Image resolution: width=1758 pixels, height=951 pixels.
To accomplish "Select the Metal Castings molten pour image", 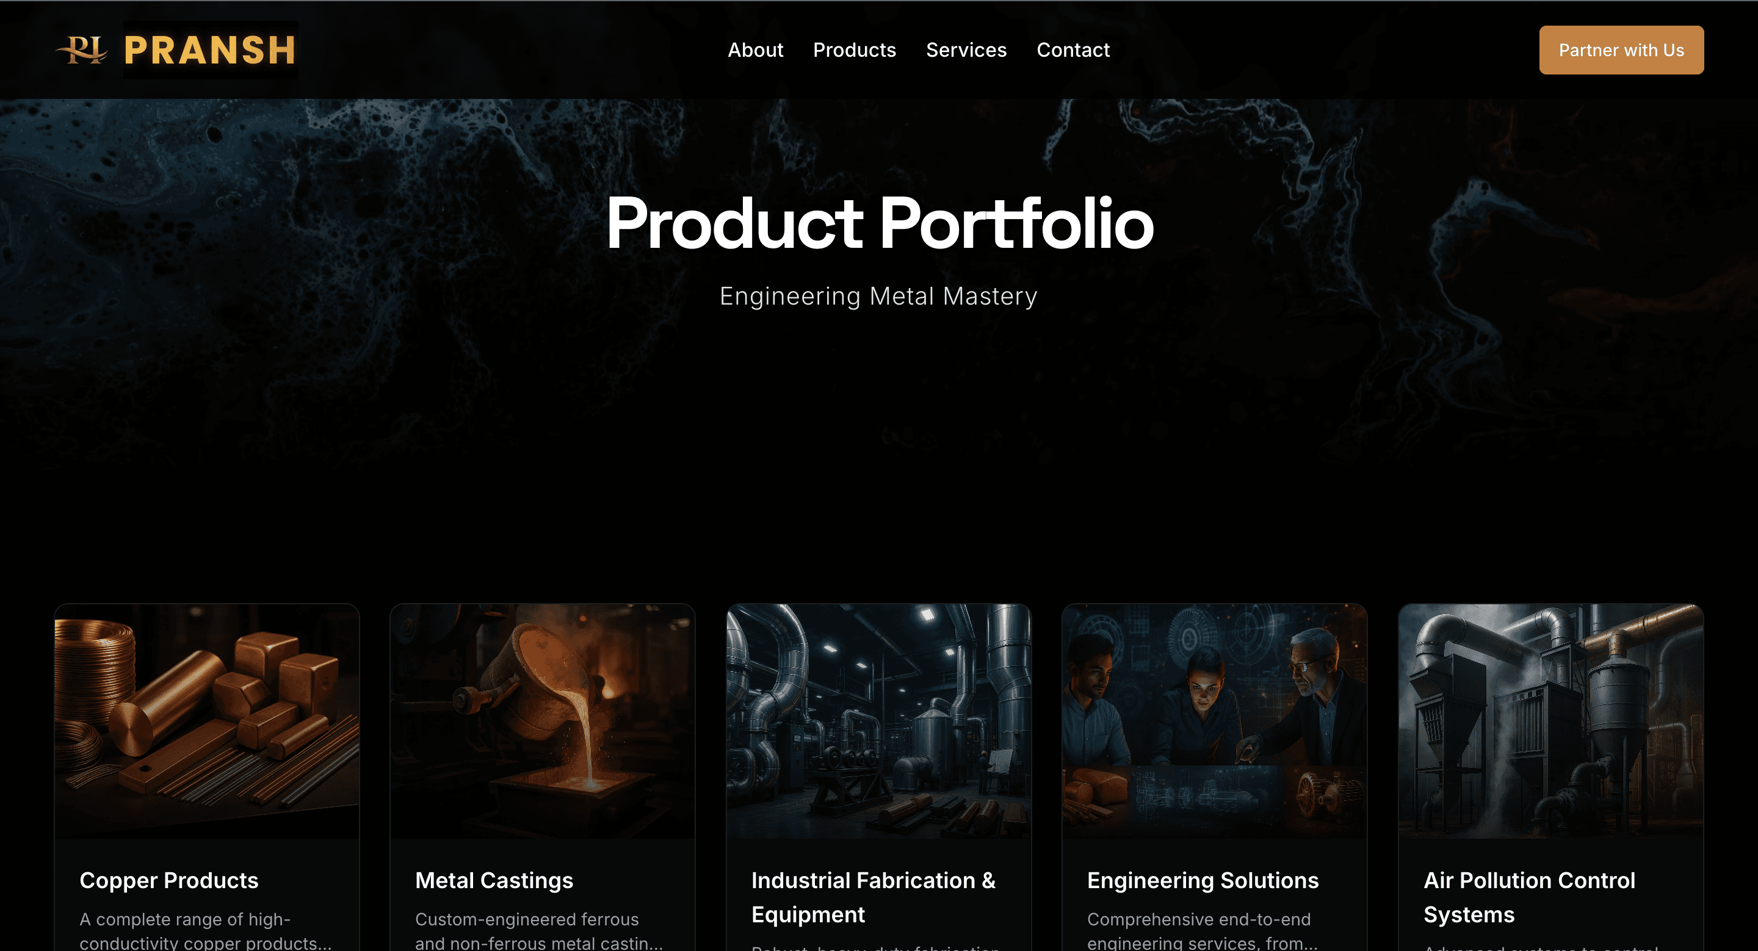I will coord(543,720).
